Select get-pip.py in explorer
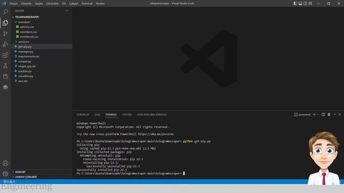 [42, 47]
